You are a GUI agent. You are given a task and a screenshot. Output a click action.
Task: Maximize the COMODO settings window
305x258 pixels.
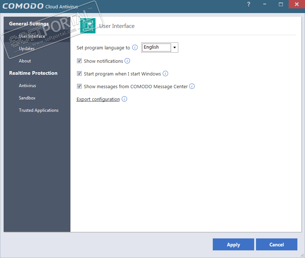[281, 4]
